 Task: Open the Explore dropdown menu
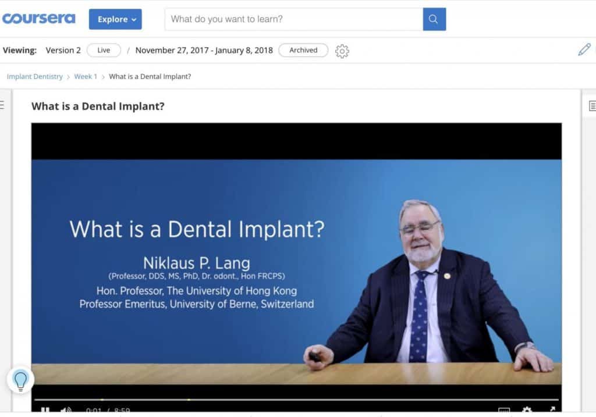115,19
